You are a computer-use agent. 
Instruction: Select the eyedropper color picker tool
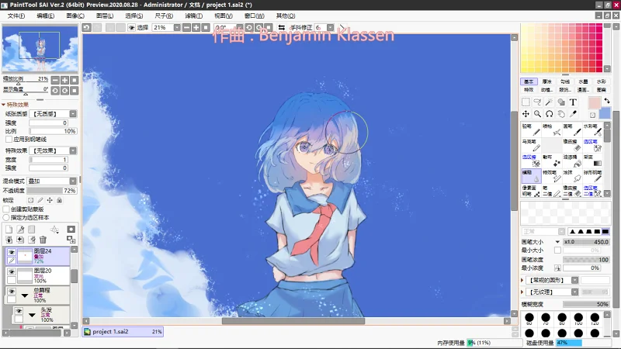(x=573, y=114)
